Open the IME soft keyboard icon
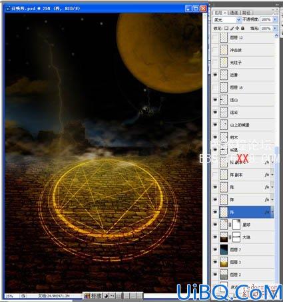 click(119, 296)
